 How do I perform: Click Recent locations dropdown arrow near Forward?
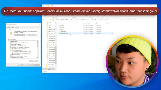click(49, 20)
